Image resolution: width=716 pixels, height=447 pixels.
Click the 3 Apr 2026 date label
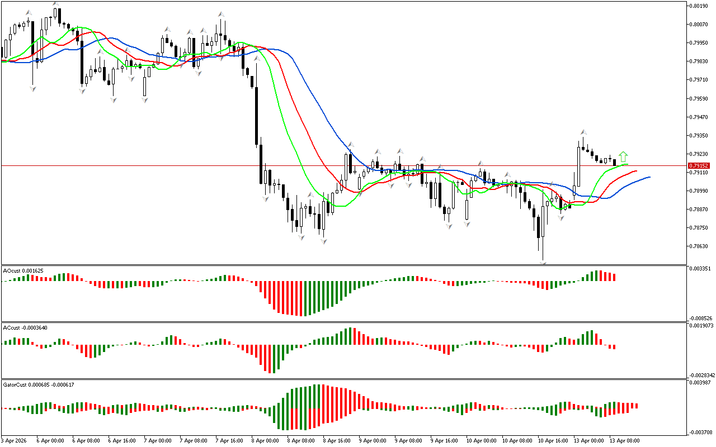coord(13,440)
